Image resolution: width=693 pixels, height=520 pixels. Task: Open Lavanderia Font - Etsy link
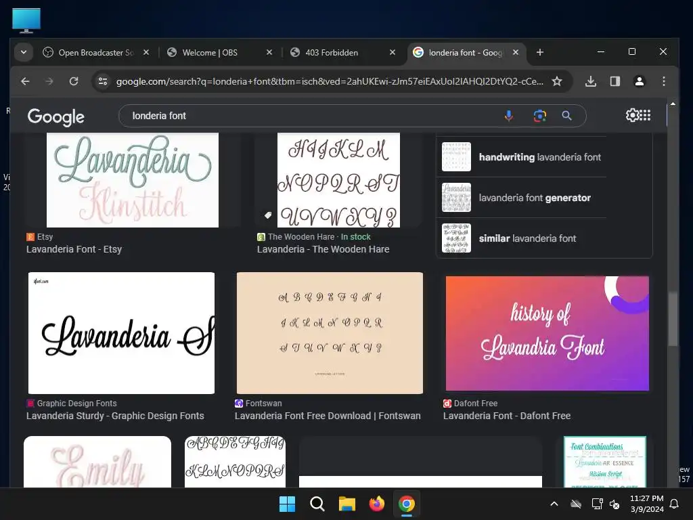point(74,249)
